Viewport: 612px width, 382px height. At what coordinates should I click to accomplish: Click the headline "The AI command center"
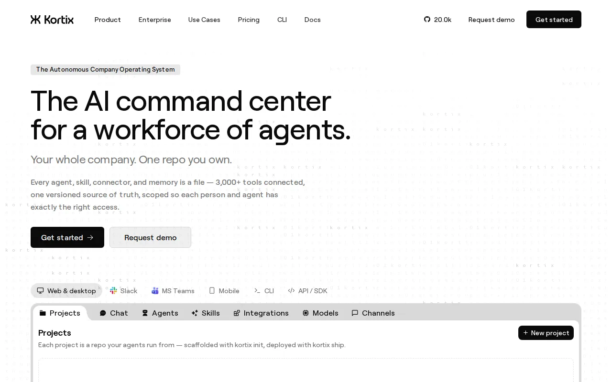181,101
